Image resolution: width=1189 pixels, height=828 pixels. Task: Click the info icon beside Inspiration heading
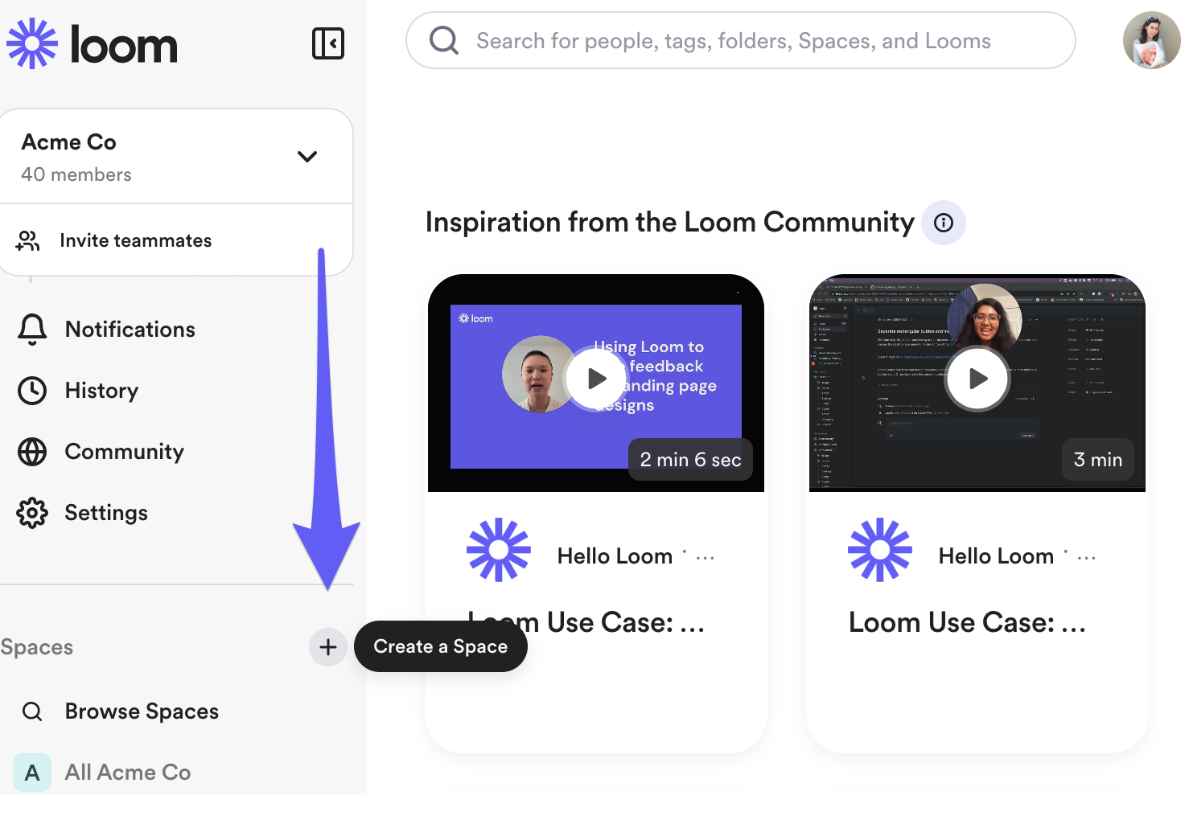[x=943, y=223]
